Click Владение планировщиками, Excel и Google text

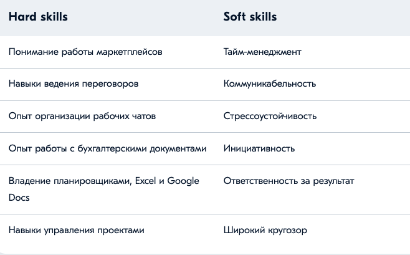pos(104,181)
